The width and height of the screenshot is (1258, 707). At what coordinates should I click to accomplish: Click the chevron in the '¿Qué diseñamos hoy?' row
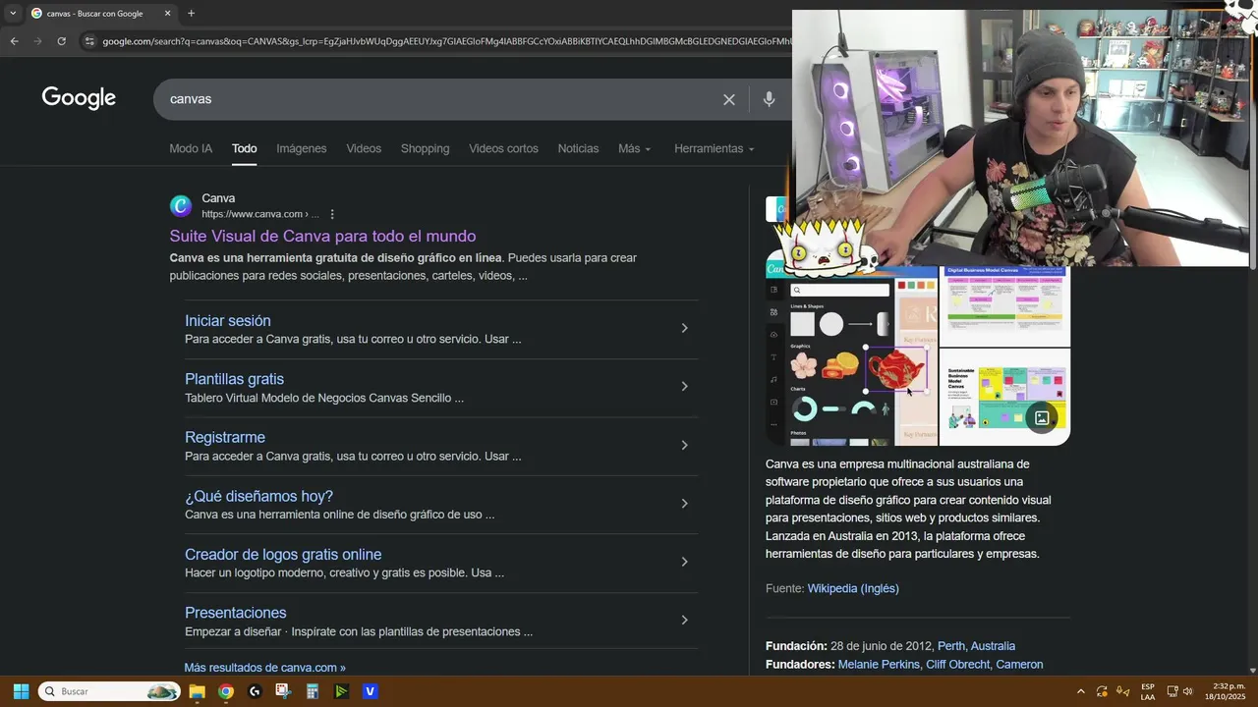coord(685,503)
